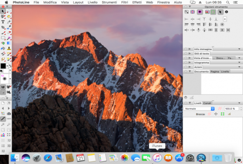Select the clone stamp tool
Image resolution: width=243 pixels, height=164 pixels.
pyautogui.click(x=9, y=48)
